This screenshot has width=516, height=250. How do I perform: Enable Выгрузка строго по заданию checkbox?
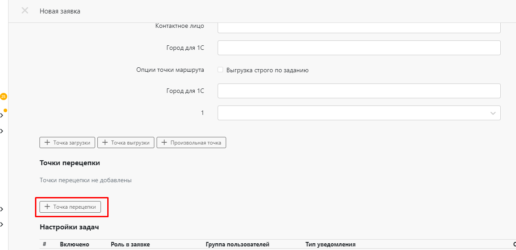click(220, 70)
